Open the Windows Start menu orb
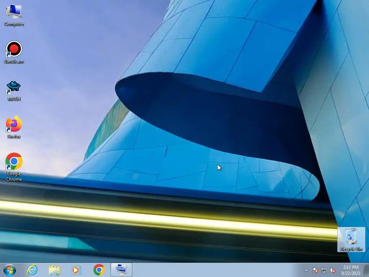369x277 pixels. (10, 270)
